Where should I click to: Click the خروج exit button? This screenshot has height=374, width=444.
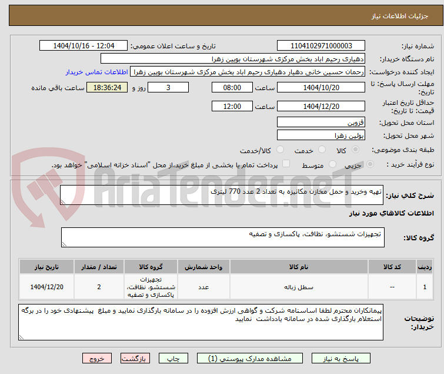(97, 359)
